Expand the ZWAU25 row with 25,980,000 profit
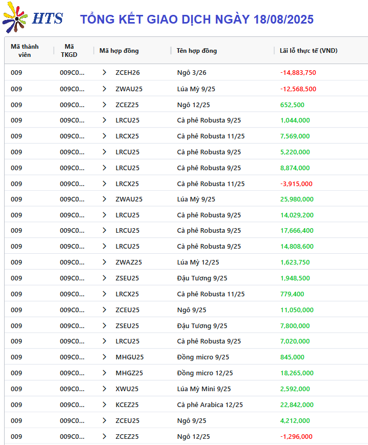Screen dimensions: 368x445 click(105, 199)
